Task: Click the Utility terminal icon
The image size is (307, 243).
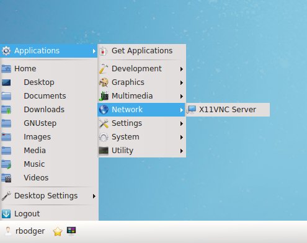Action: coord(104,151)
